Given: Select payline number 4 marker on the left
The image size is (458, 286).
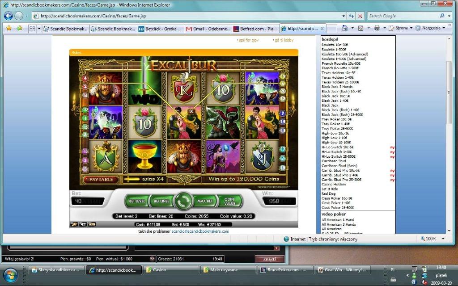Looking at the screenshot, I should pos(85,78).
